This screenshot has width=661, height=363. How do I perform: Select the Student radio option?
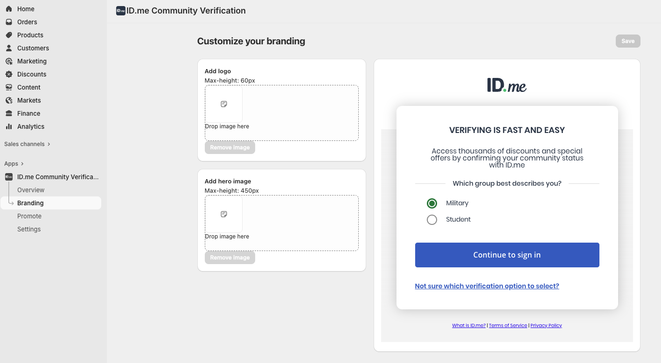[432, 220]
